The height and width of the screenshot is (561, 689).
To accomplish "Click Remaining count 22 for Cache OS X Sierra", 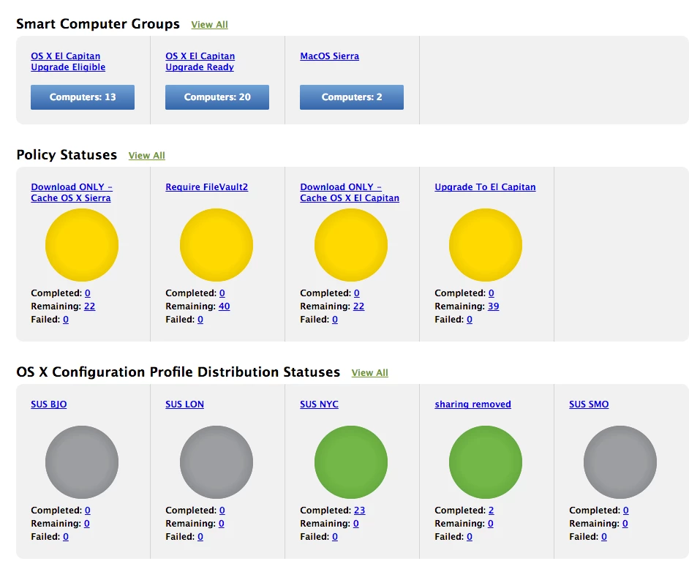I will pos(90,306).
